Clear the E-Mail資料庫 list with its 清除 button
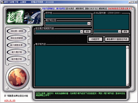Screen dimensions: 138x103 [x=125, y=32]
